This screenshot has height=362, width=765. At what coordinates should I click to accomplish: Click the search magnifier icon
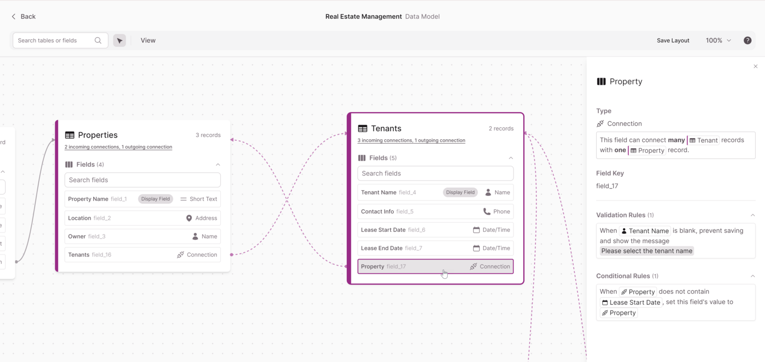98,40
